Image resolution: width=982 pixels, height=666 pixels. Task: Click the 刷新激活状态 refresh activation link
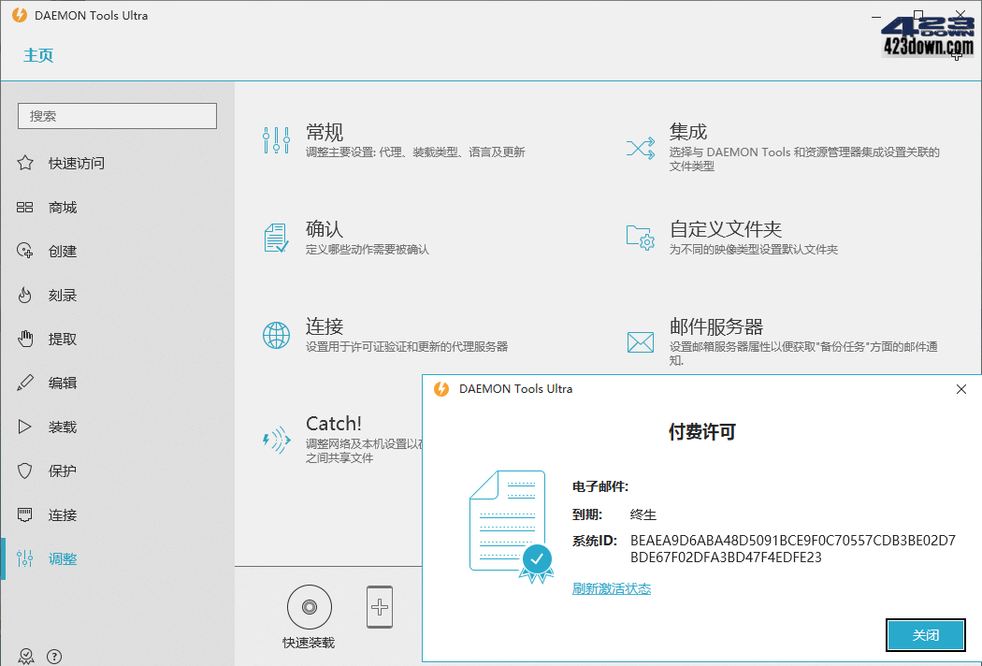tap(612, 588)
